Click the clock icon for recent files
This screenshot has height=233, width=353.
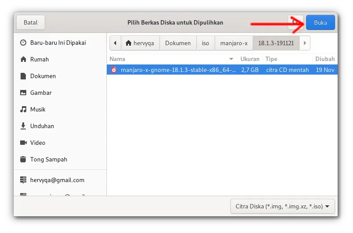click(23, 43)
